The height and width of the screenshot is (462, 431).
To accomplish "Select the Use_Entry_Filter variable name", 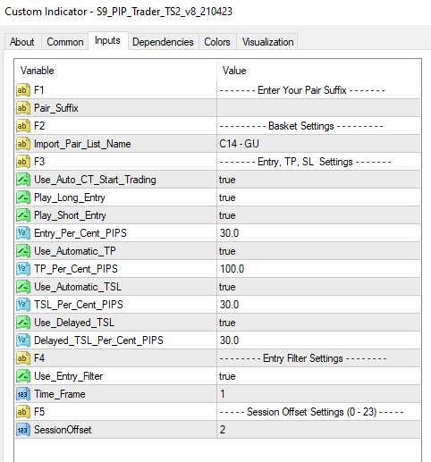I will (x=68, y=376).
